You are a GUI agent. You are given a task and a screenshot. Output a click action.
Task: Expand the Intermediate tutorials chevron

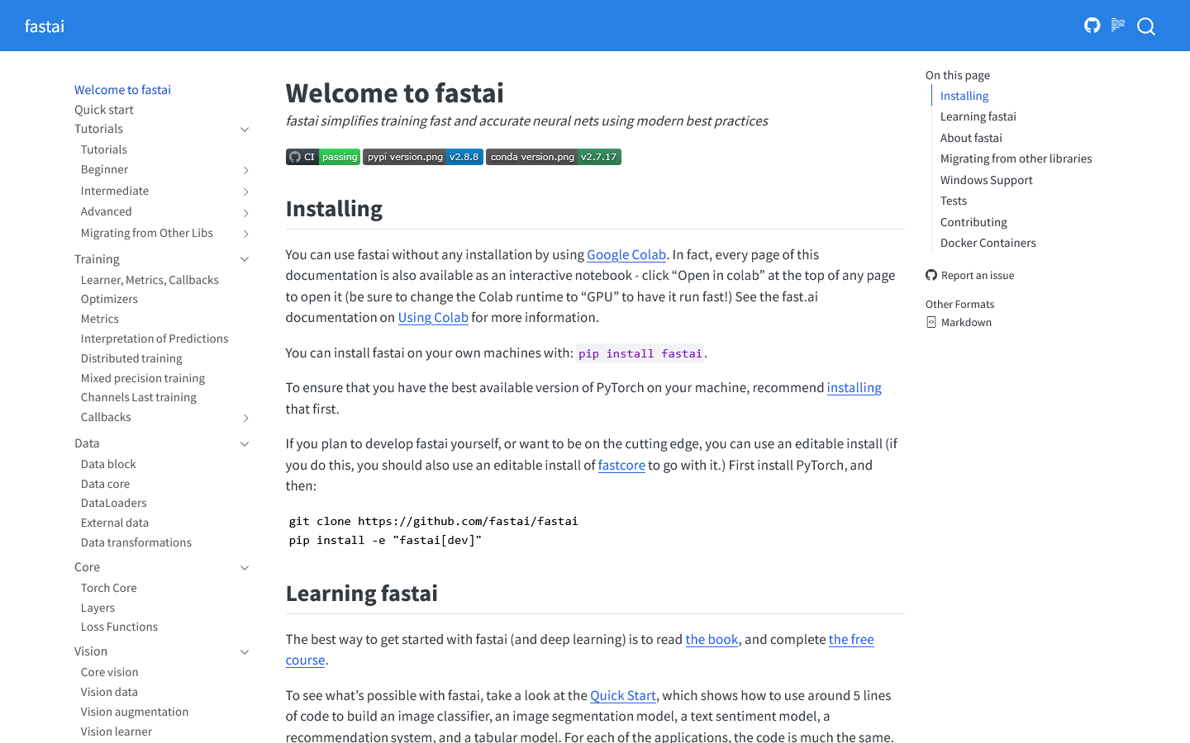click(x=245, y=192)
